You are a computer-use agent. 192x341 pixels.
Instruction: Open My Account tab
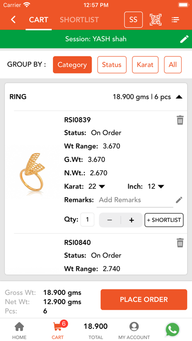pos(134,331)
